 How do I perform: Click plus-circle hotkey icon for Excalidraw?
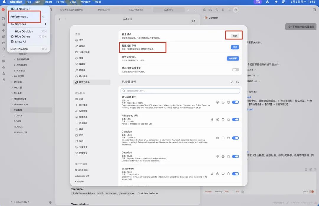217,174
